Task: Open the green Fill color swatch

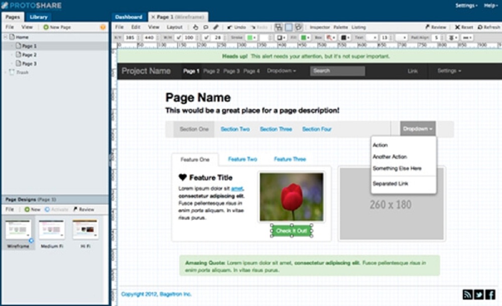Action: pyautogui.click(x=304, y=38)
